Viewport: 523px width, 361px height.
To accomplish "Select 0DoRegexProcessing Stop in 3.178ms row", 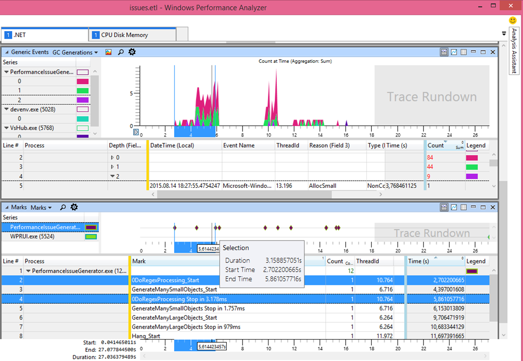I will point(246,299).
